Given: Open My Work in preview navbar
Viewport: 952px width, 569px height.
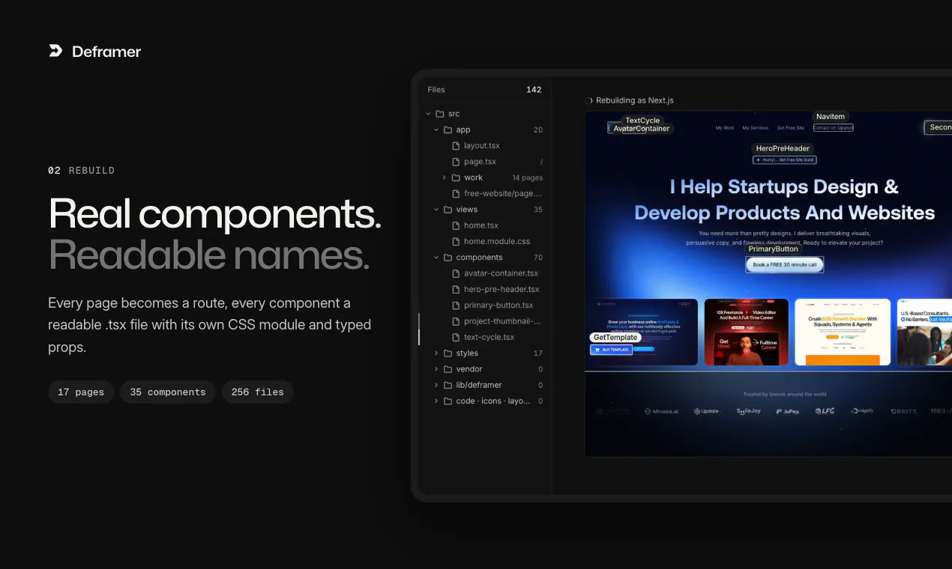Looking at the screenshot, I should [725, 128].
